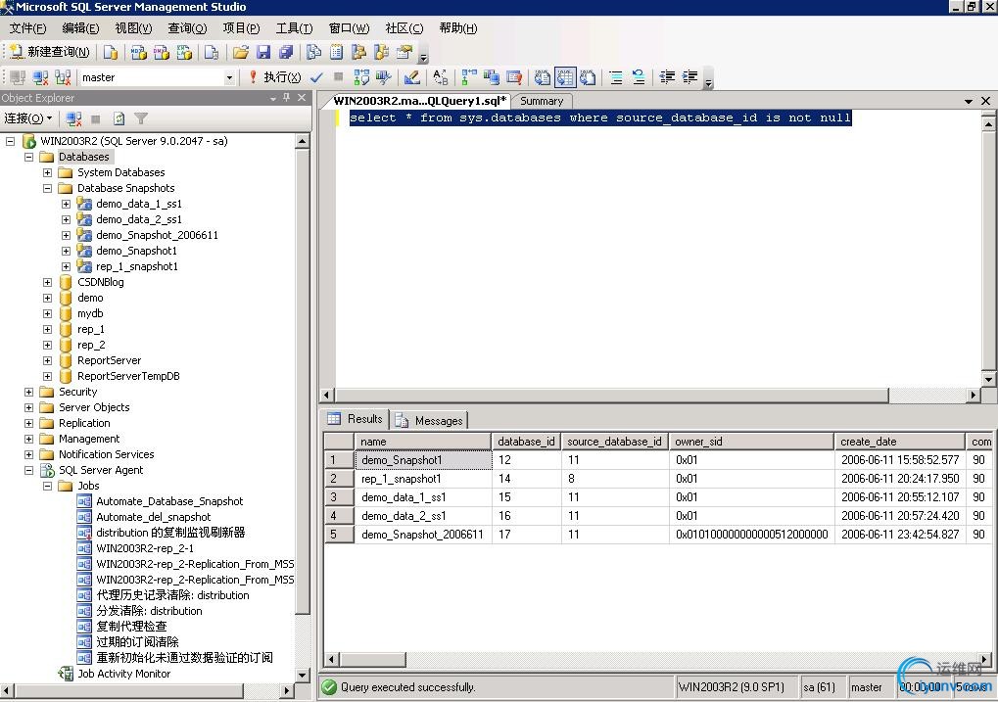The width and height of the screenshot is (998, 702).
Task: Click the Disconnect query icon
Action: click(x=40, y=77)
